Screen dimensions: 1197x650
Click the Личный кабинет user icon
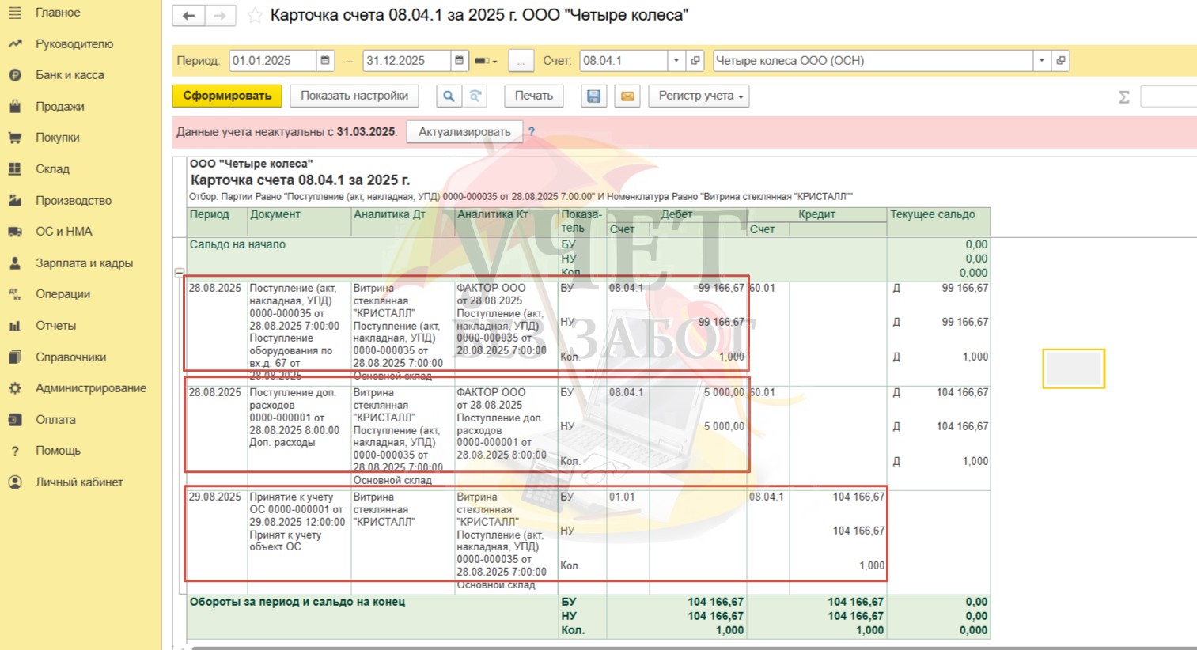point(15,482)
